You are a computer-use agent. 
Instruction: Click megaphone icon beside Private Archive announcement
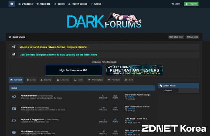coord(14,47)
